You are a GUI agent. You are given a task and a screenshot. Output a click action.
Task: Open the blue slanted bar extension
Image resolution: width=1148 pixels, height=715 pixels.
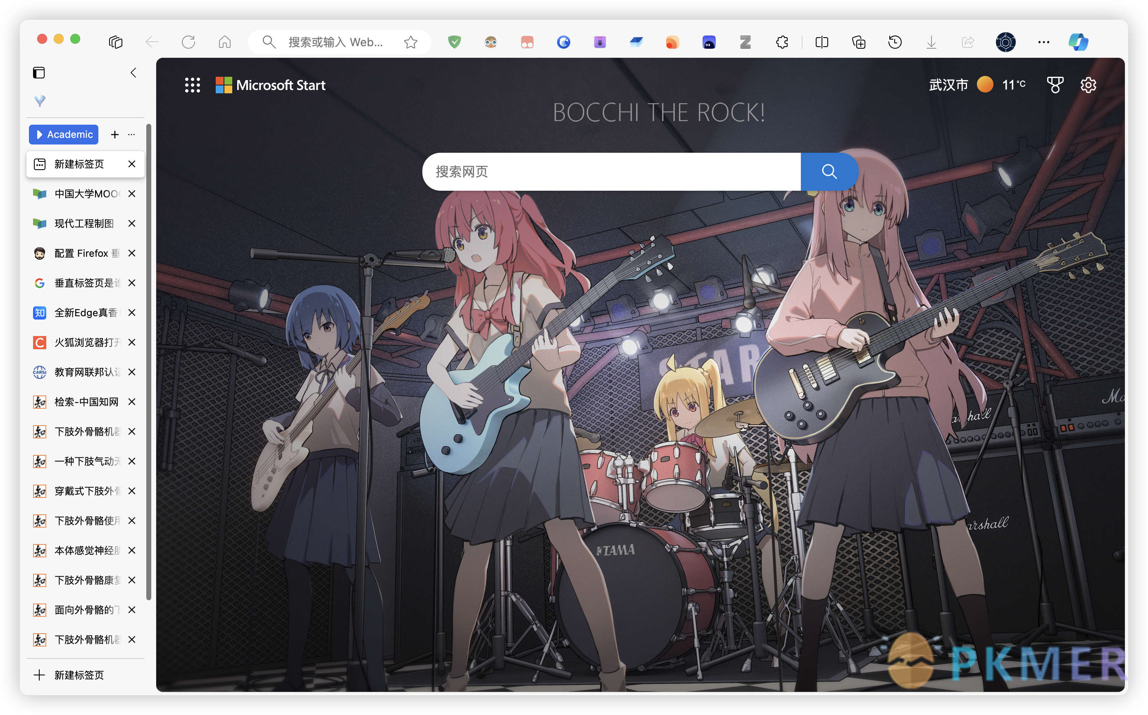point(636,42)
